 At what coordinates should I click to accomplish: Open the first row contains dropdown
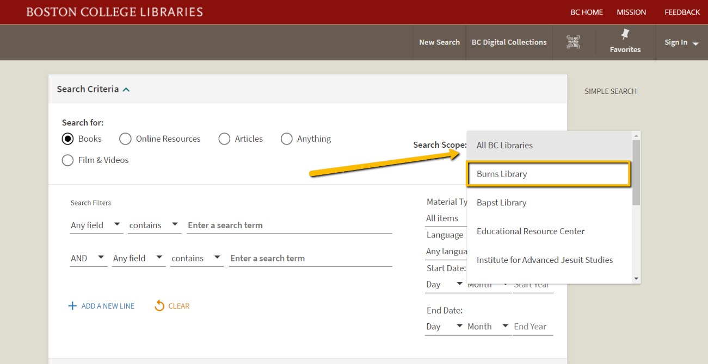(155, 225)
